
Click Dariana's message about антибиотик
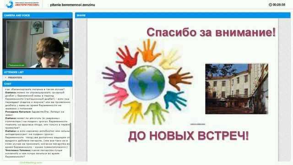pos(38,139)
